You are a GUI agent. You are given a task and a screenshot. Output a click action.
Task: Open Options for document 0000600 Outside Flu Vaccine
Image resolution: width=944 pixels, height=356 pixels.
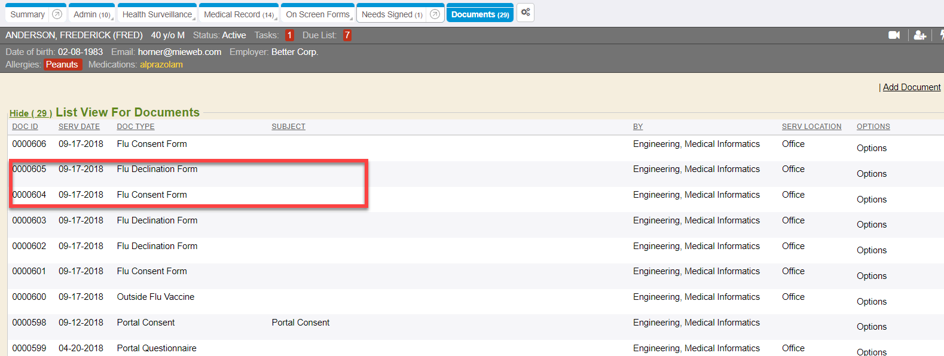click(x=871, y=302)
